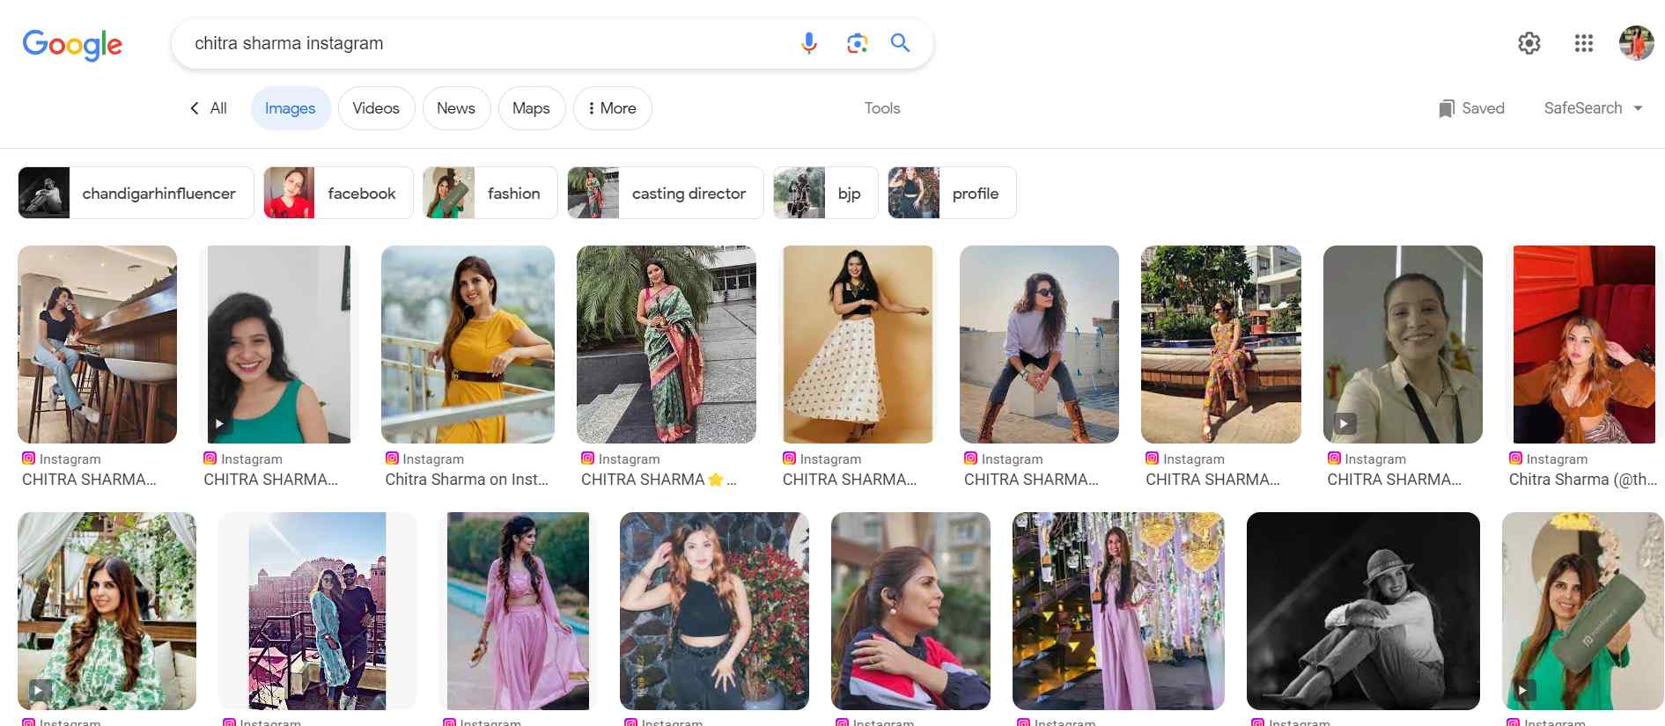The width and height of the screenshot is (1665, 726).
Task: Open video play icon on green-top portrait
Action: click(x=219, y=423)
